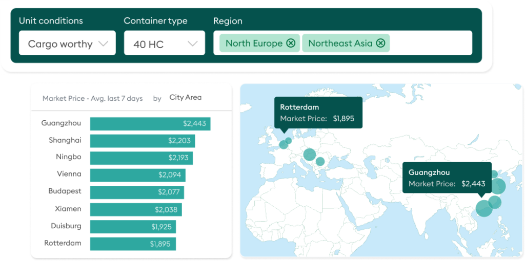Select the Rotterdam $1,895 bar
This screenshot has height=261, width=525.
tap(132, 244)
